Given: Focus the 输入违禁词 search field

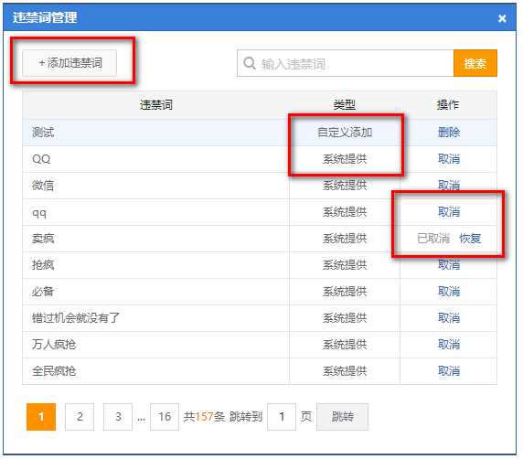Looking at the screenshot, I should 346,63.
